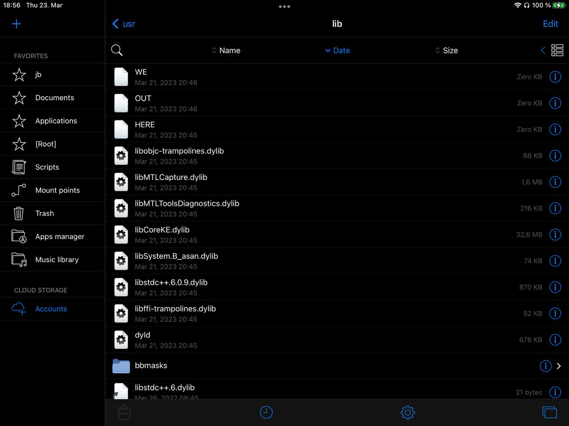
Task: Show info for libobjc-trampolines.dylib
Action: pos(555,155)
